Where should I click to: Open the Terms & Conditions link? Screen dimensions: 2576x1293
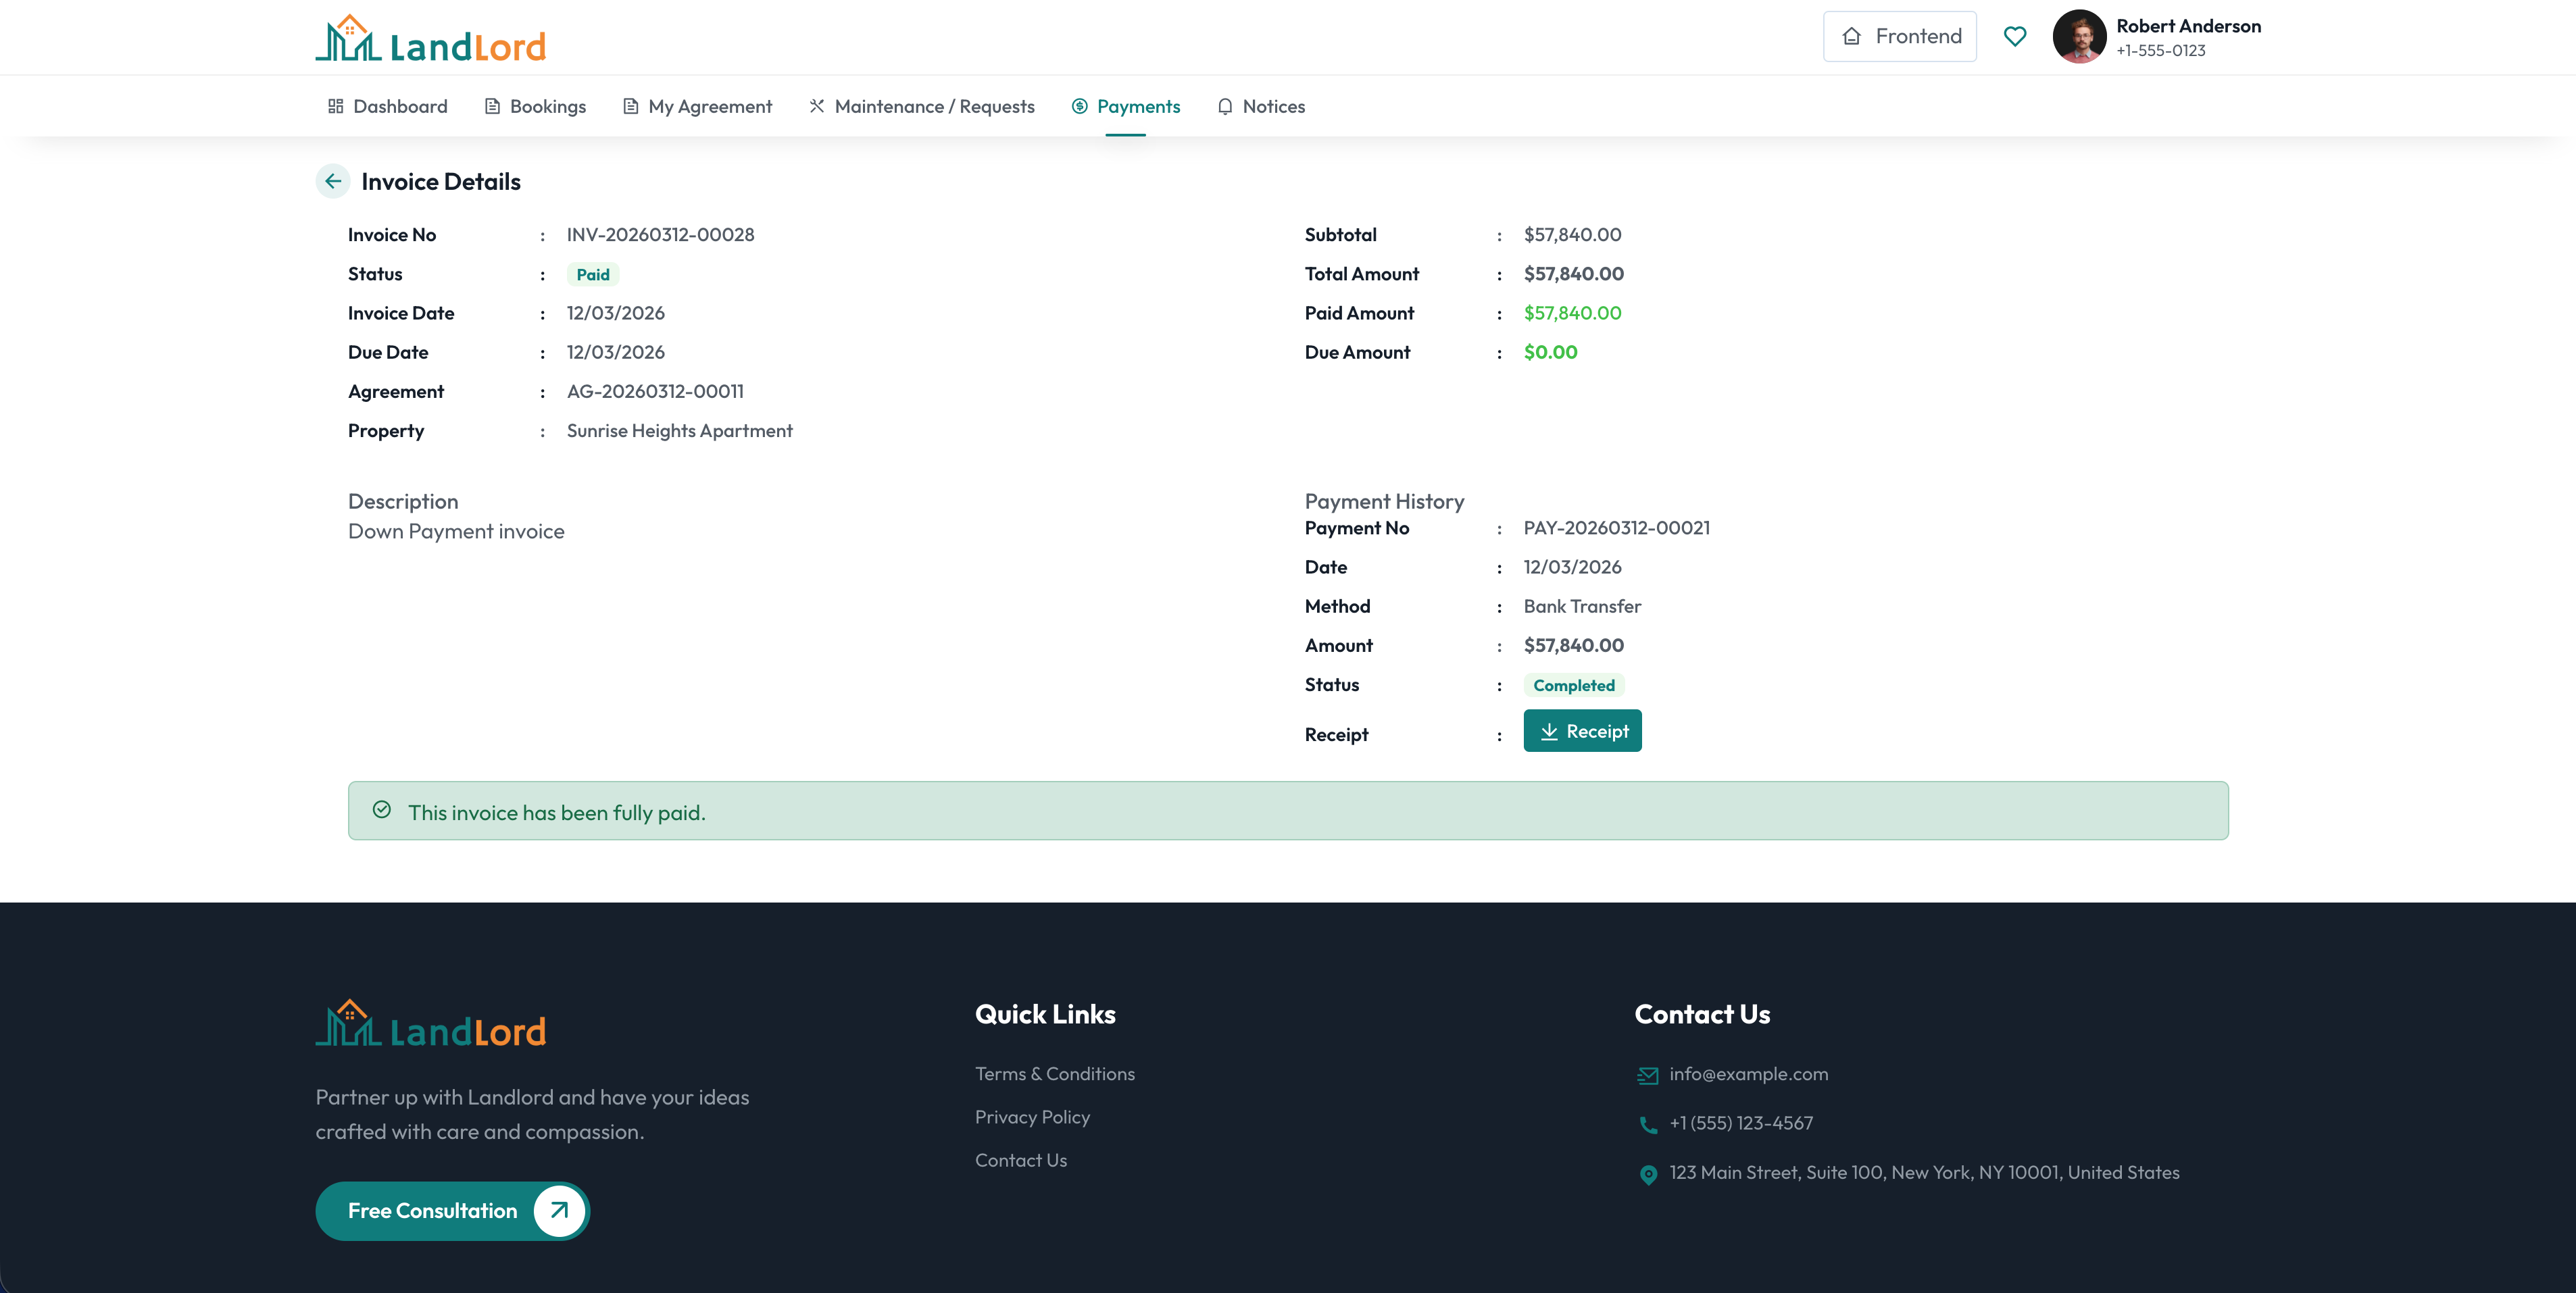pyautogui.click(x=1054, y=1073)
